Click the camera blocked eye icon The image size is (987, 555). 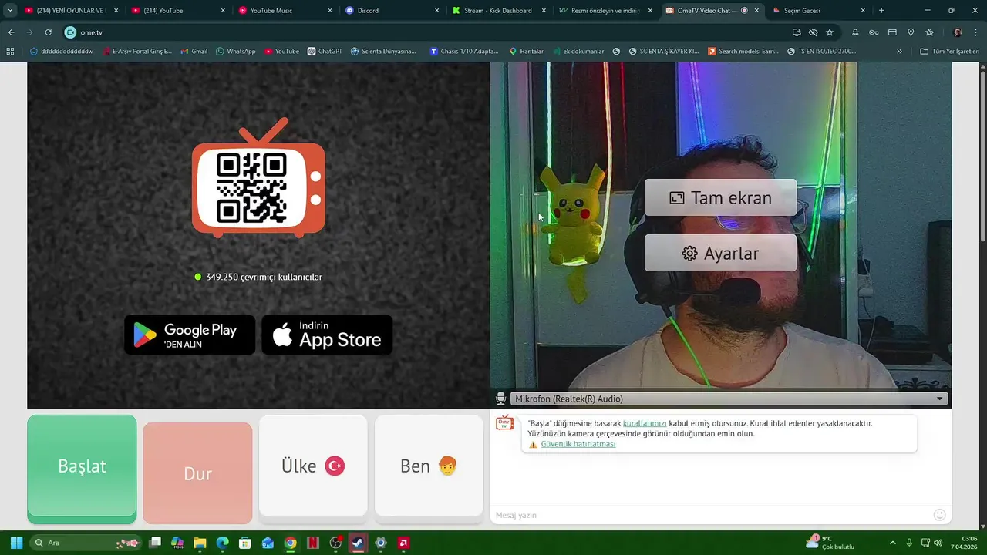813,32
